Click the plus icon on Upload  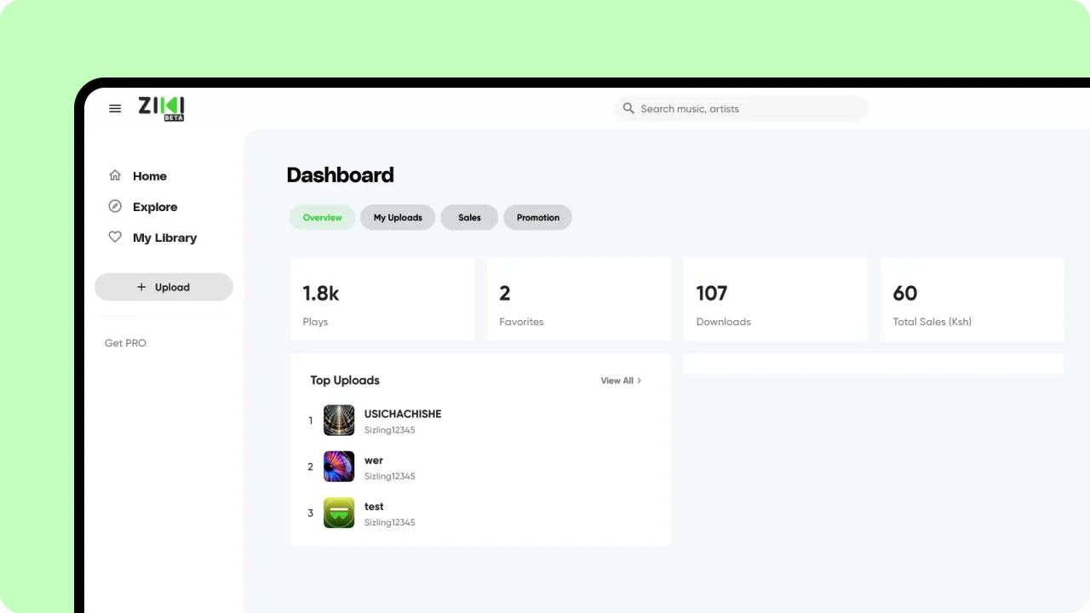point(141,287)
